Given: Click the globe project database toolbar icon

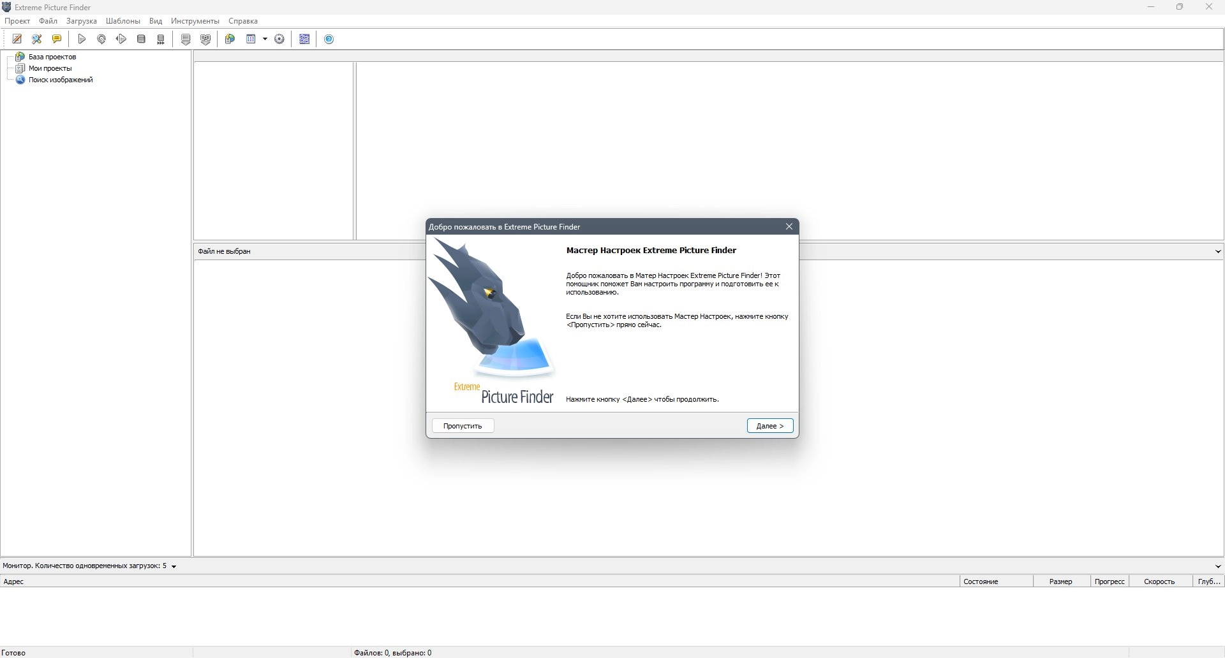Looking at the screenshot, I should [230, 39].
